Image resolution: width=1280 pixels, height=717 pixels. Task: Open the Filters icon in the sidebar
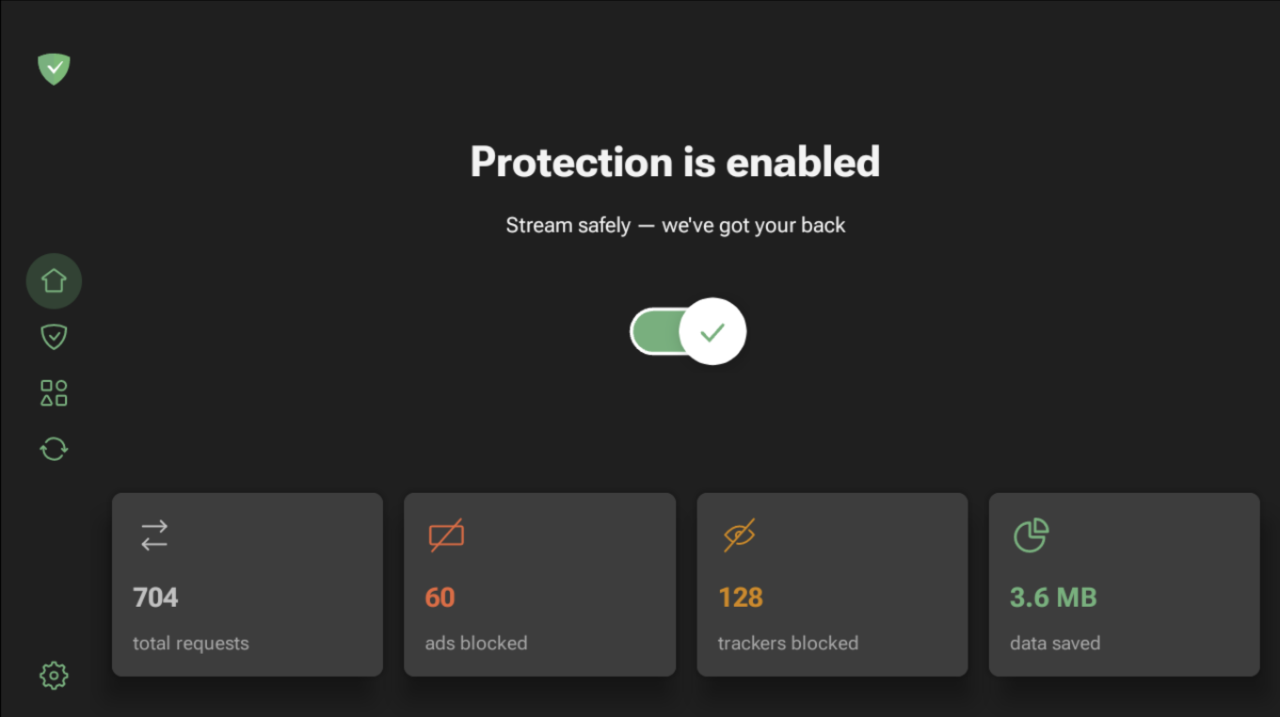coord(54,392)
